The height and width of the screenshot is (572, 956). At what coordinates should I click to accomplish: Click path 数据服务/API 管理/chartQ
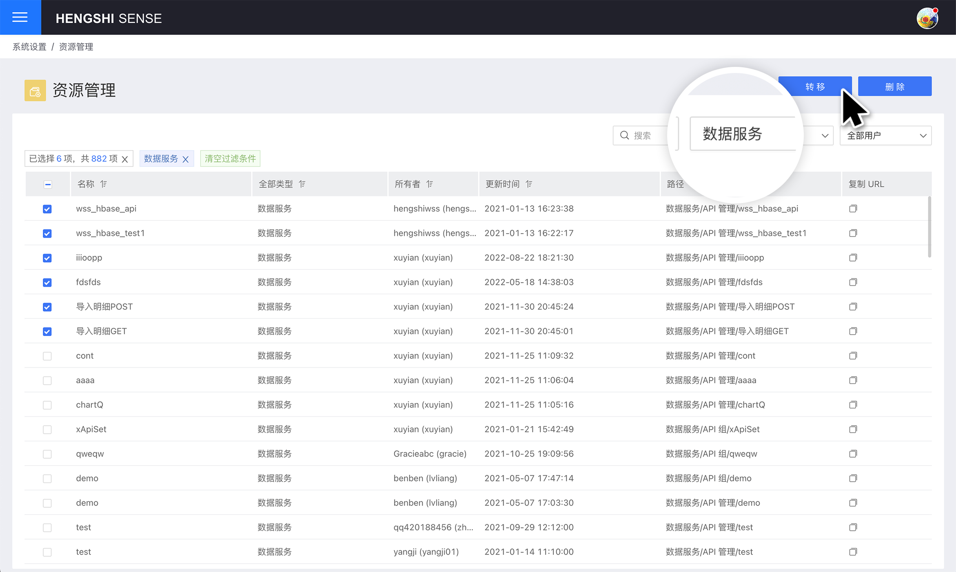click(x=716, y=405)
